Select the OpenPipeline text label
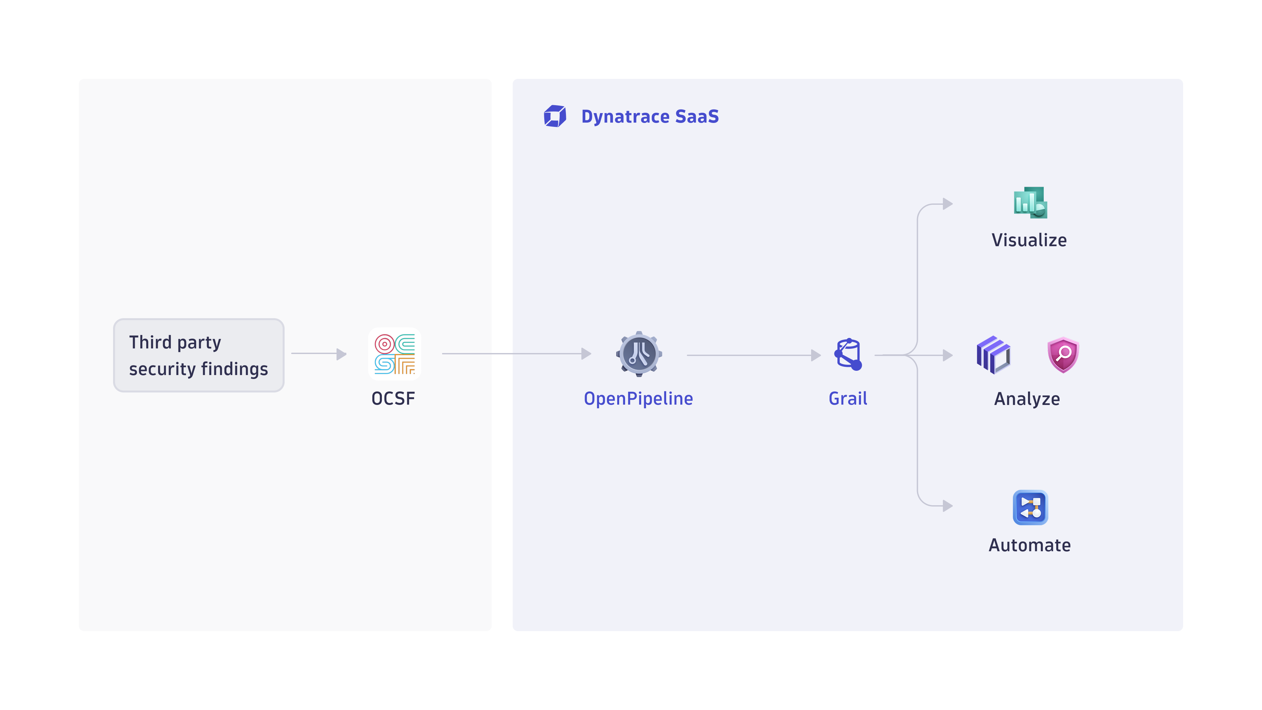The image size is (1262, 710). (x=638, y=398)
